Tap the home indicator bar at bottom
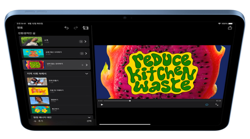 [x=125, y=124]
